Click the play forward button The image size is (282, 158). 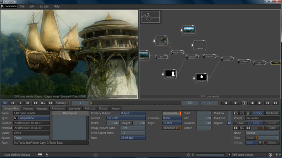[x=236, y=103]
